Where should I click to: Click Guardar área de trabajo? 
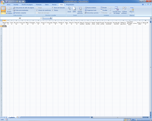tap(117, 11)
